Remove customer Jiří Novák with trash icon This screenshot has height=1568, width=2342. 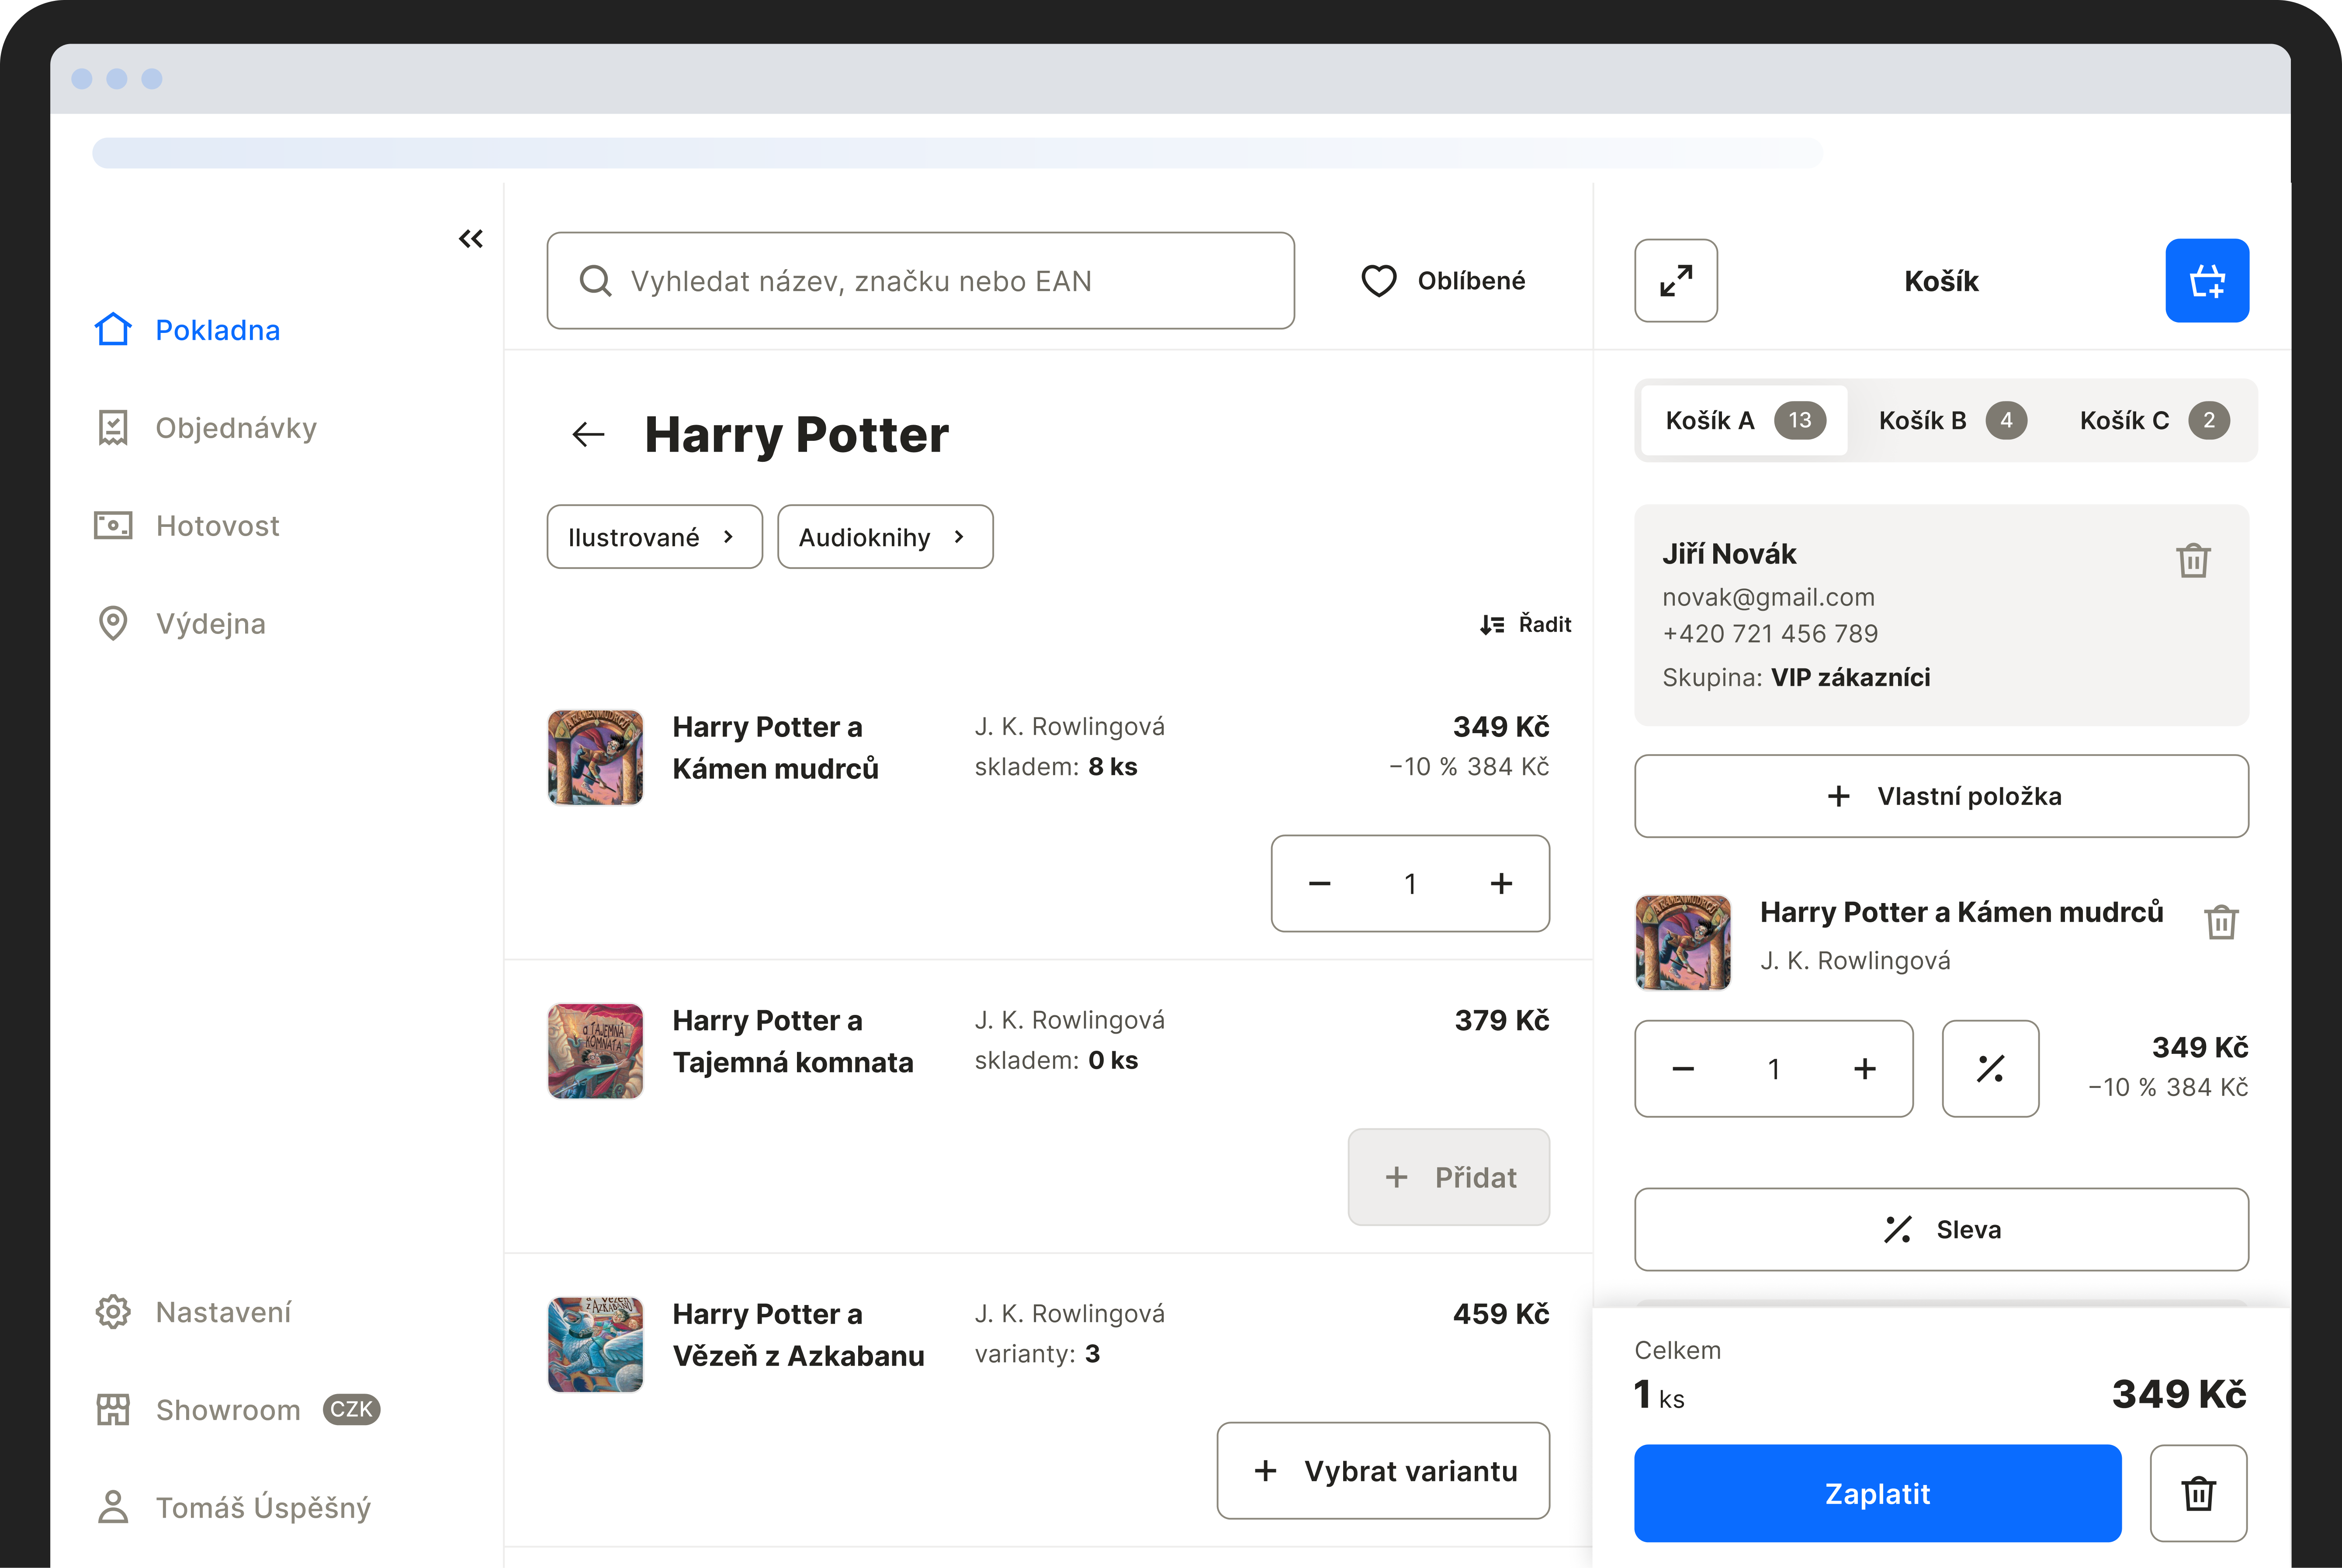click(2193, 560)
